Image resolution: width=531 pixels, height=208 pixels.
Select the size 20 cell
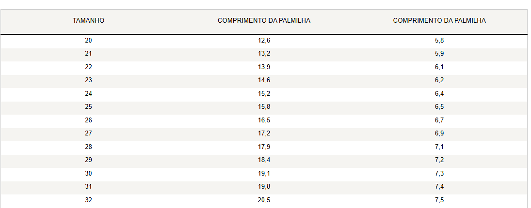coord(88,41)
